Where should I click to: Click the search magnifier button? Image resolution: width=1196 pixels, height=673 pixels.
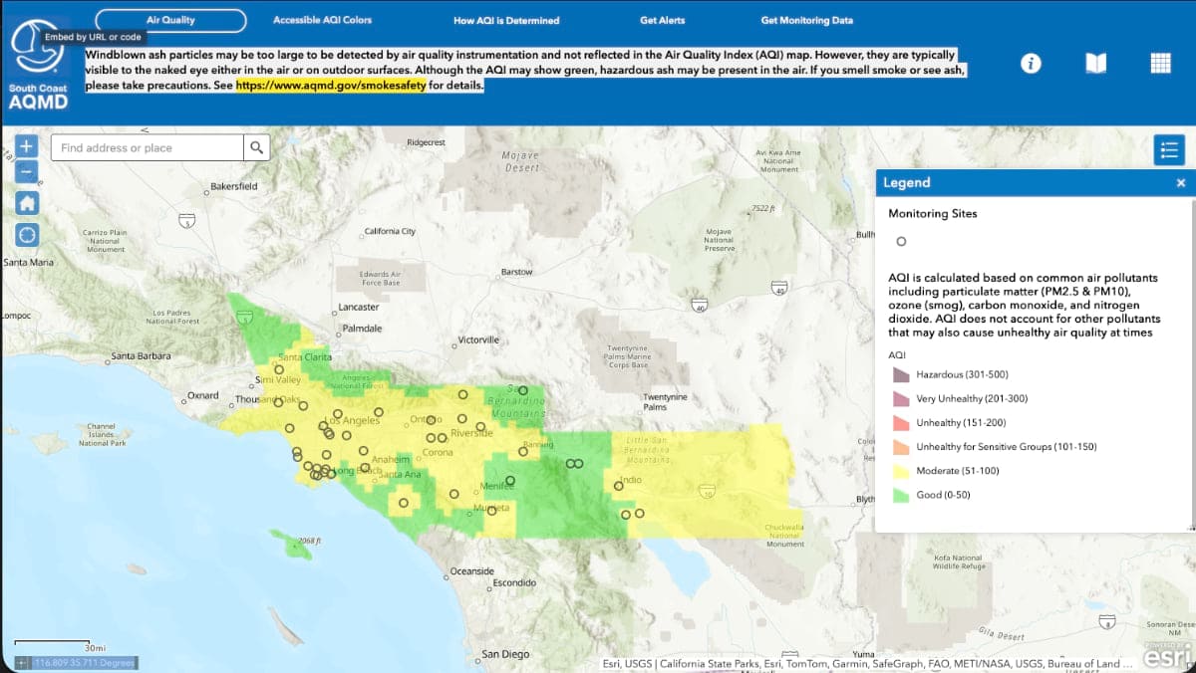click(x=257, y=147)
